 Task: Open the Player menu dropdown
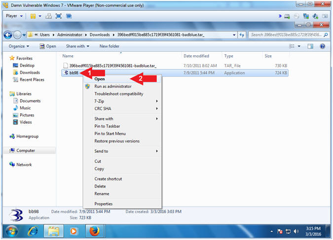tap(14, 16)
